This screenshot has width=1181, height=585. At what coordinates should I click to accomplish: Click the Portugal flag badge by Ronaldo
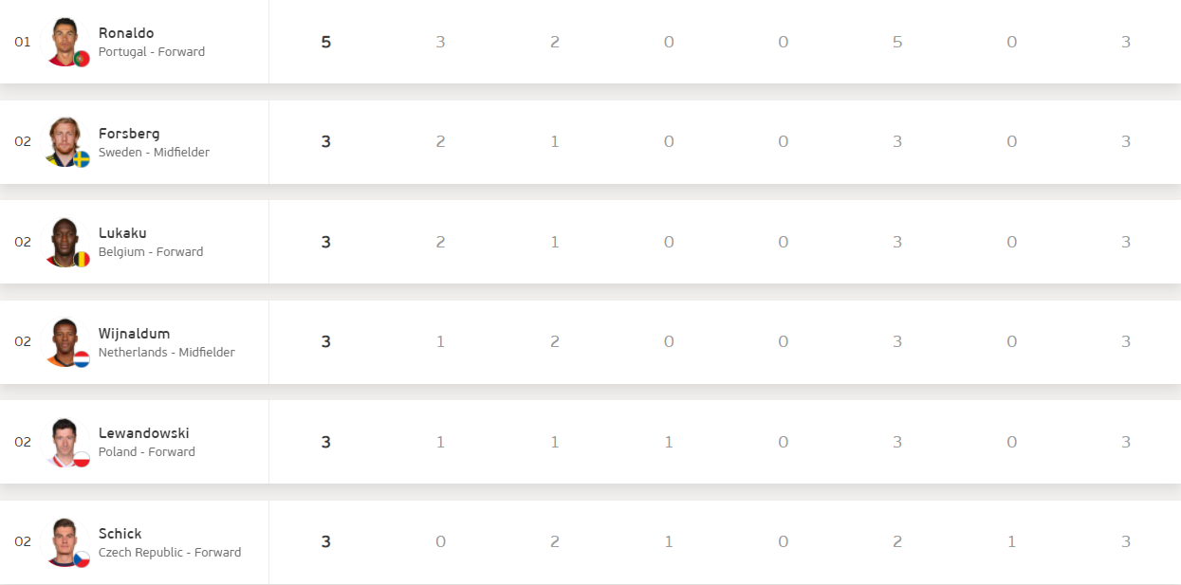coord(82,59)
